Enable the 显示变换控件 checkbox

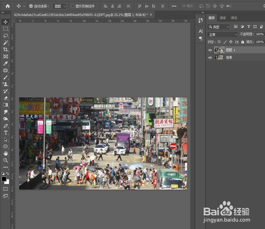coord(72,6)
